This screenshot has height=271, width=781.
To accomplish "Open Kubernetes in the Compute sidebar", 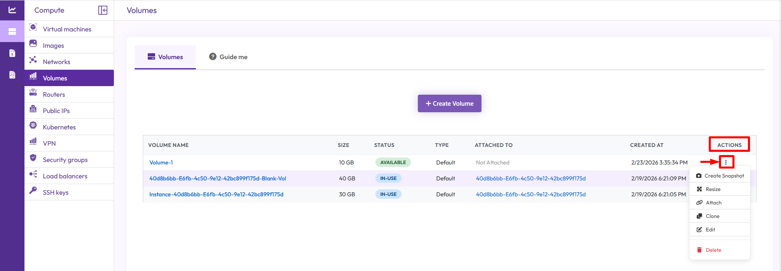I will 59,127.
